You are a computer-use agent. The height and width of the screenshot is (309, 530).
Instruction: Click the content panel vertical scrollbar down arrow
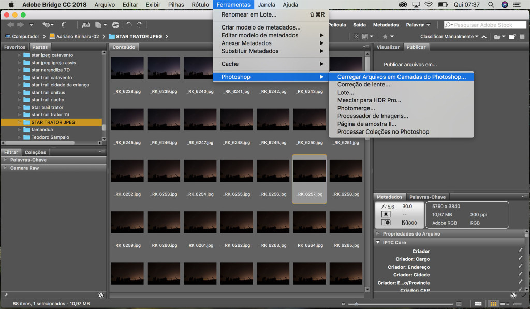367,289
